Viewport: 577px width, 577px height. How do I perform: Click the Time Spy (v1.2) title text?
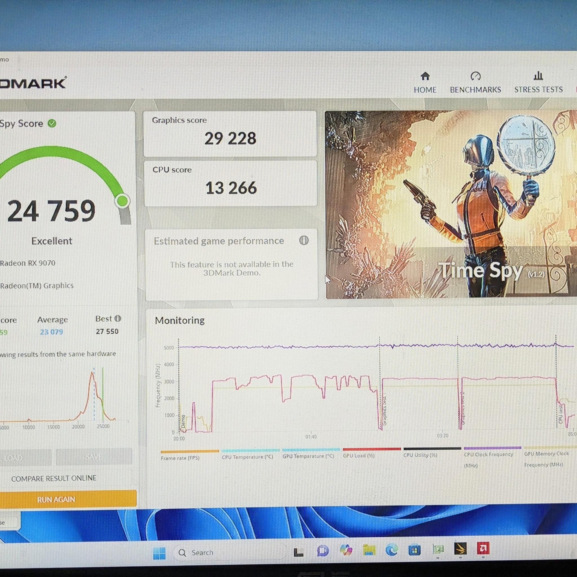(492, 271)
